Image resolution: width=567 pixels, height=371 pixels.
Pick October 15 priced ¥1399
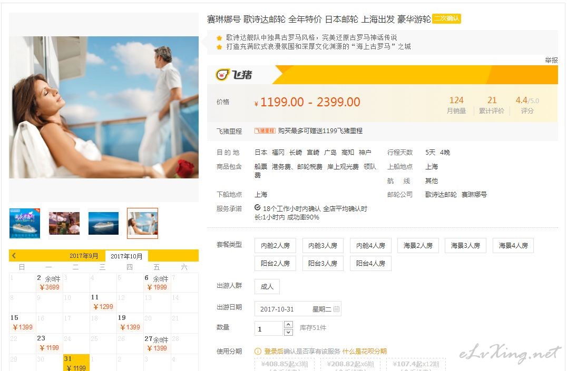tap(23, 323)
